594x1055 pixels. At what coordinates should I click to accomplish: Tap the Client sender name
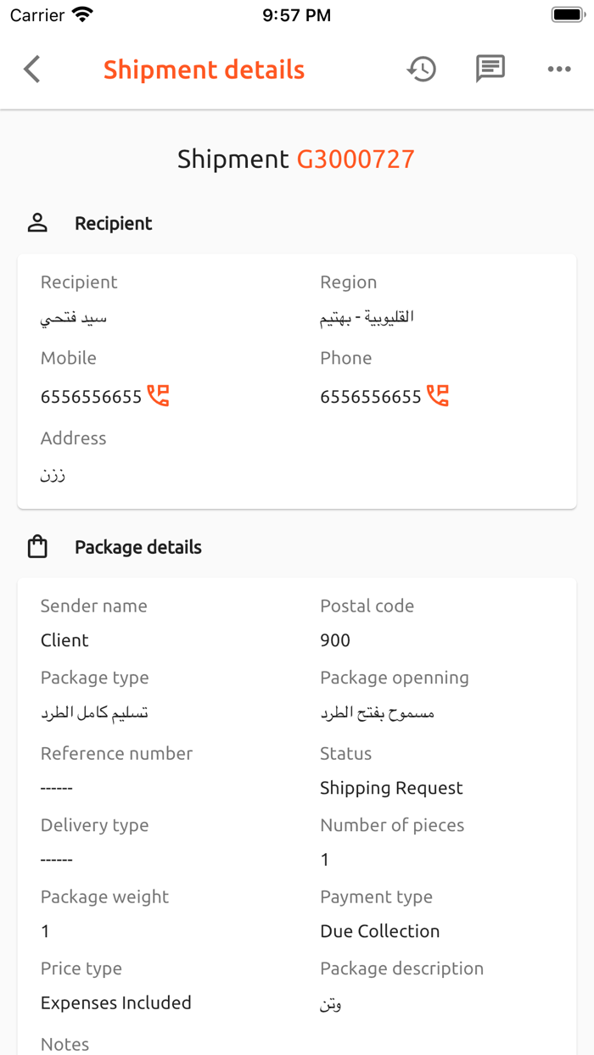(64, 640)
